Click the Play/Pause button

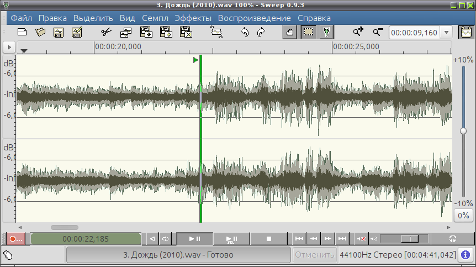pyautogui.click(x=194, y=239)
